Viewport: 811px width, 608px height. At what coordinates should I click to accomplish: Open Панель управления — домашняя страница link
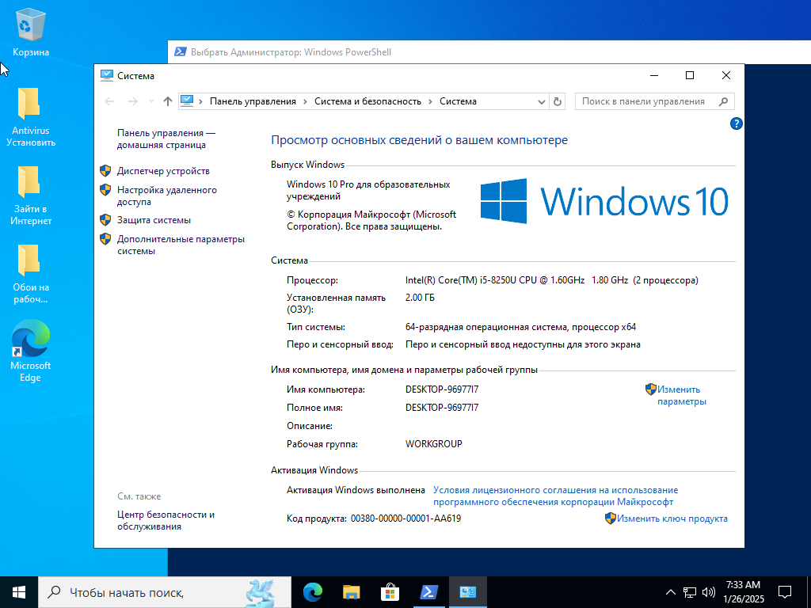(166, 139)
